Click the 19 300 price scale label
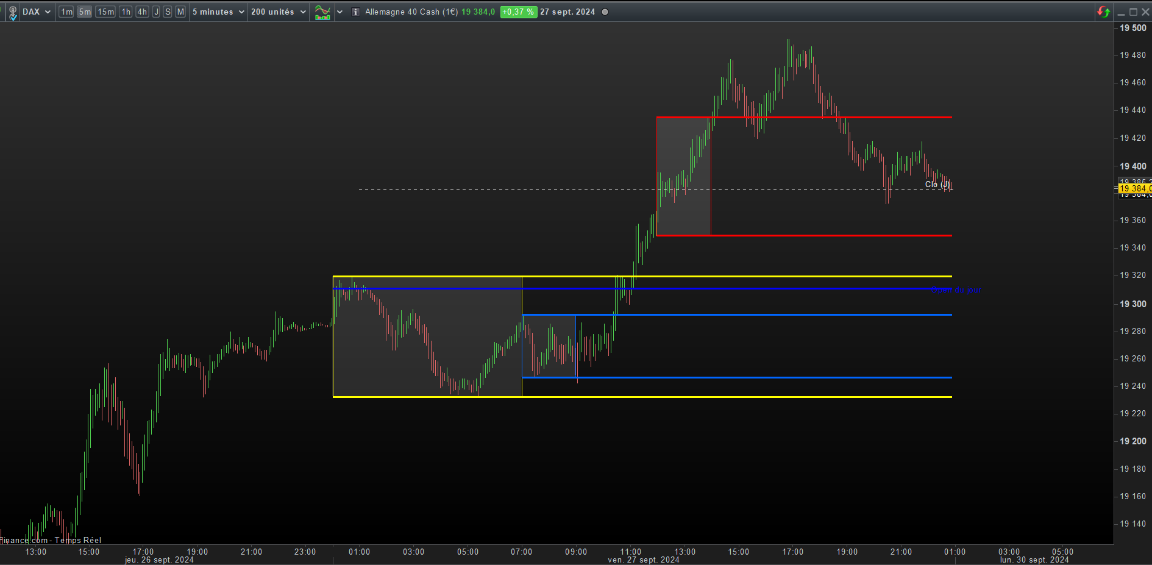Image resolution: width=1152 pixels, height=565 pixels. (1133, 304)
